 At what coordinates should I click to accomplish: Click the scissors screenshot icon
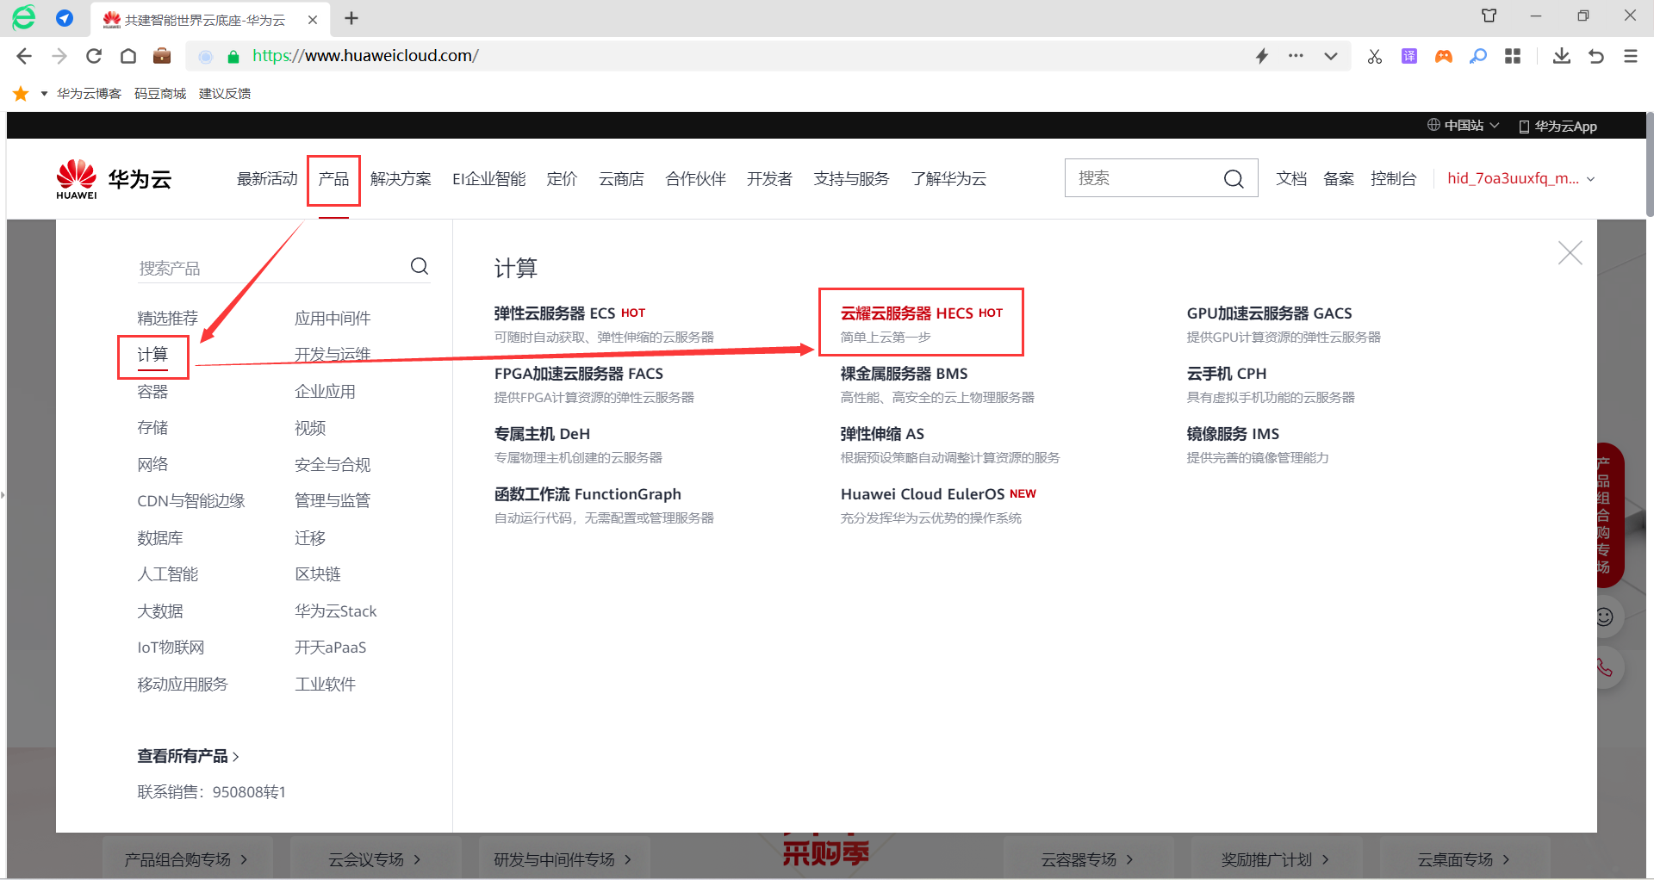1375,56
